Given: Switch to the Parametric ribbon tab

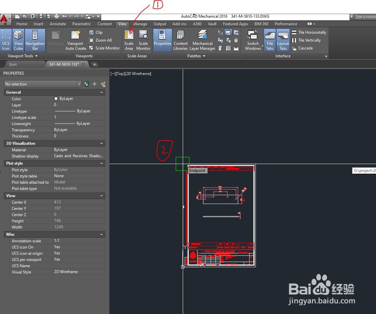Looking at the screenshot, I should pyautogui.click(x=82, y=24).
